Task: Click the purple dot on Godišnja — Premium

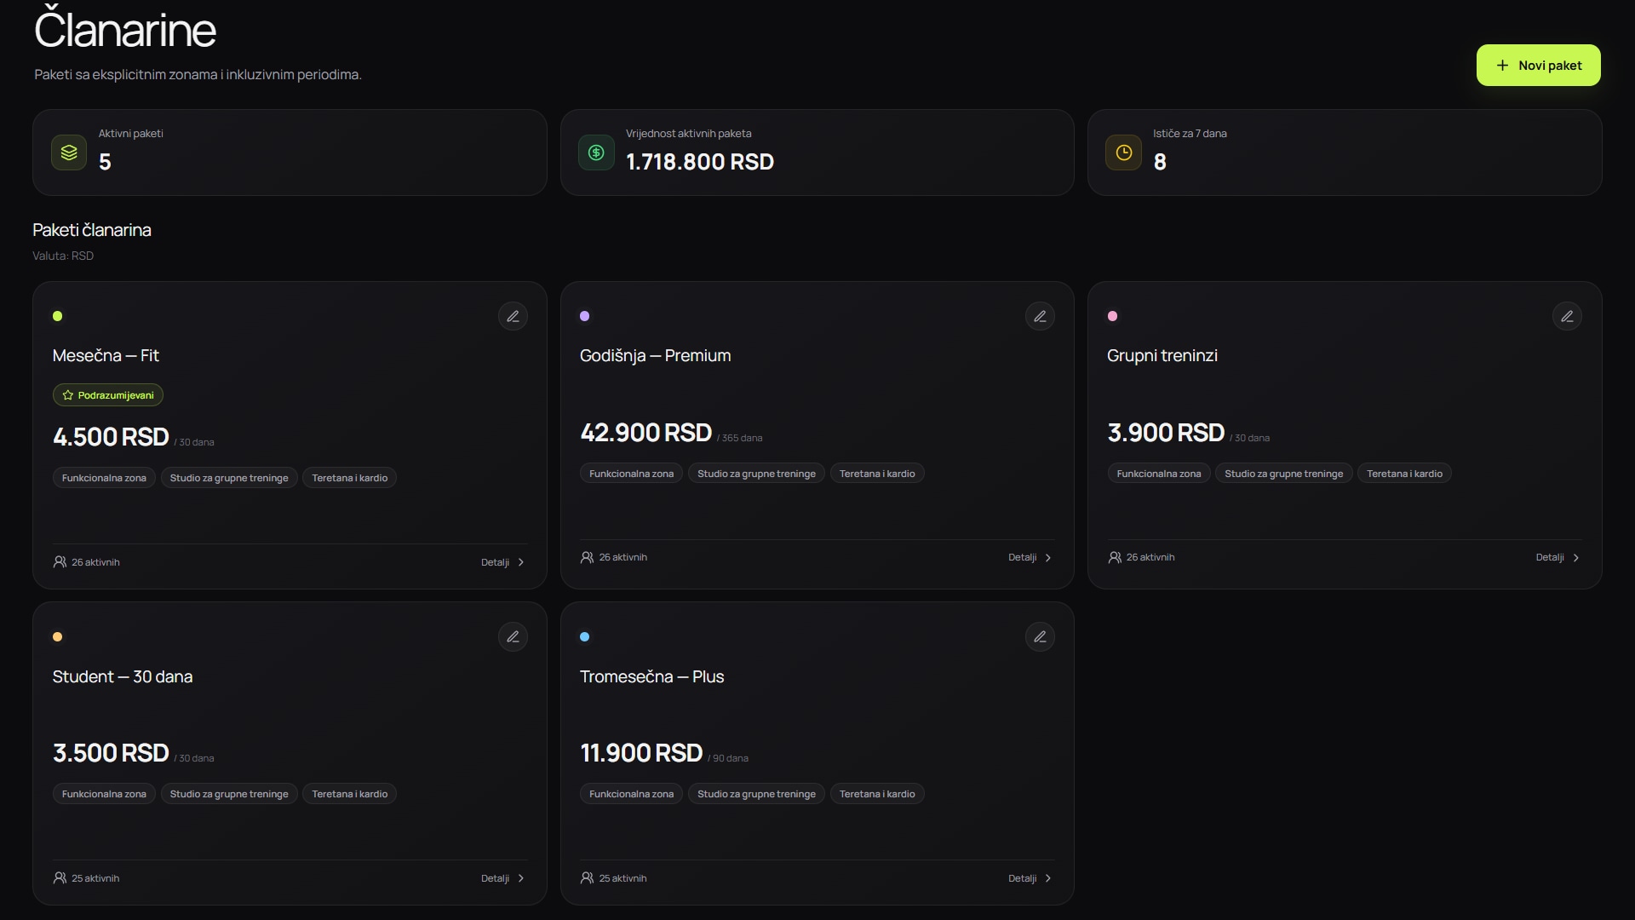Action: pyautogui.click(x=585, y=316)
